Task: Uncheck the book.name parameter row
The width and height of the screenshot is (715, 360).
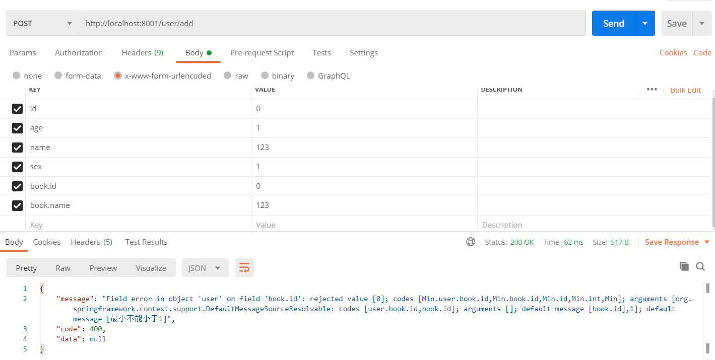Action: tap(17, 205)
